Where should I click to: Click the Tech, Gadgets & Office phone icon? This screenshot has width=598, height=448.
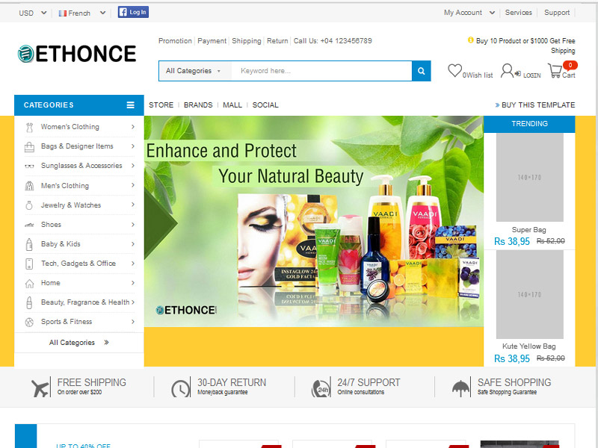(29, 264)
